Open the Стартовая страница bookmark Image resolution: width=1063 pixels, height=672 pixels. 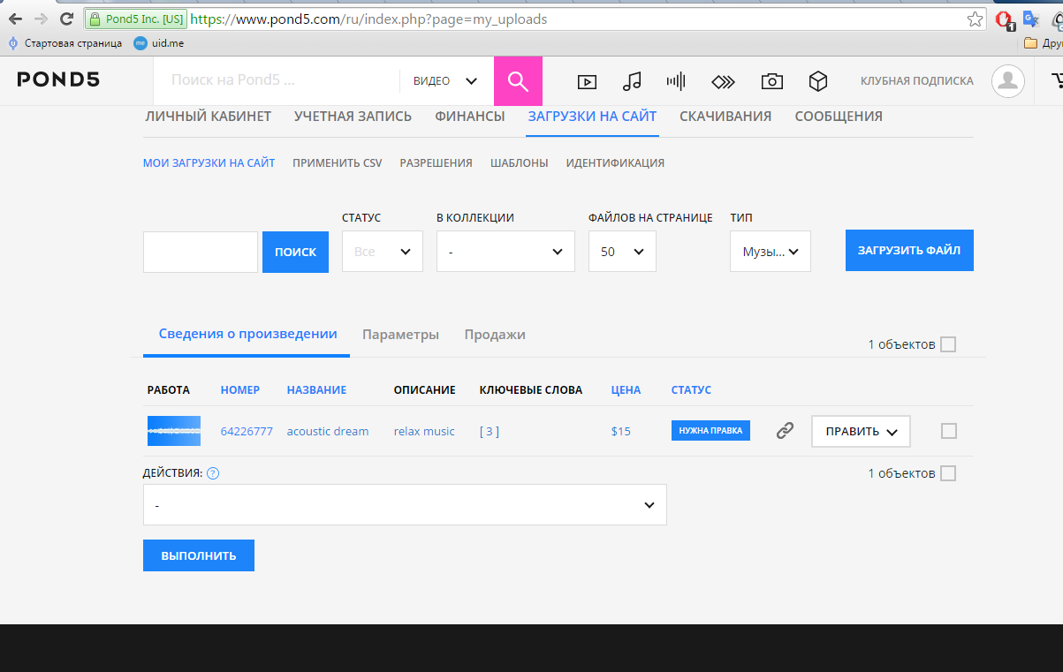point(65,42)
